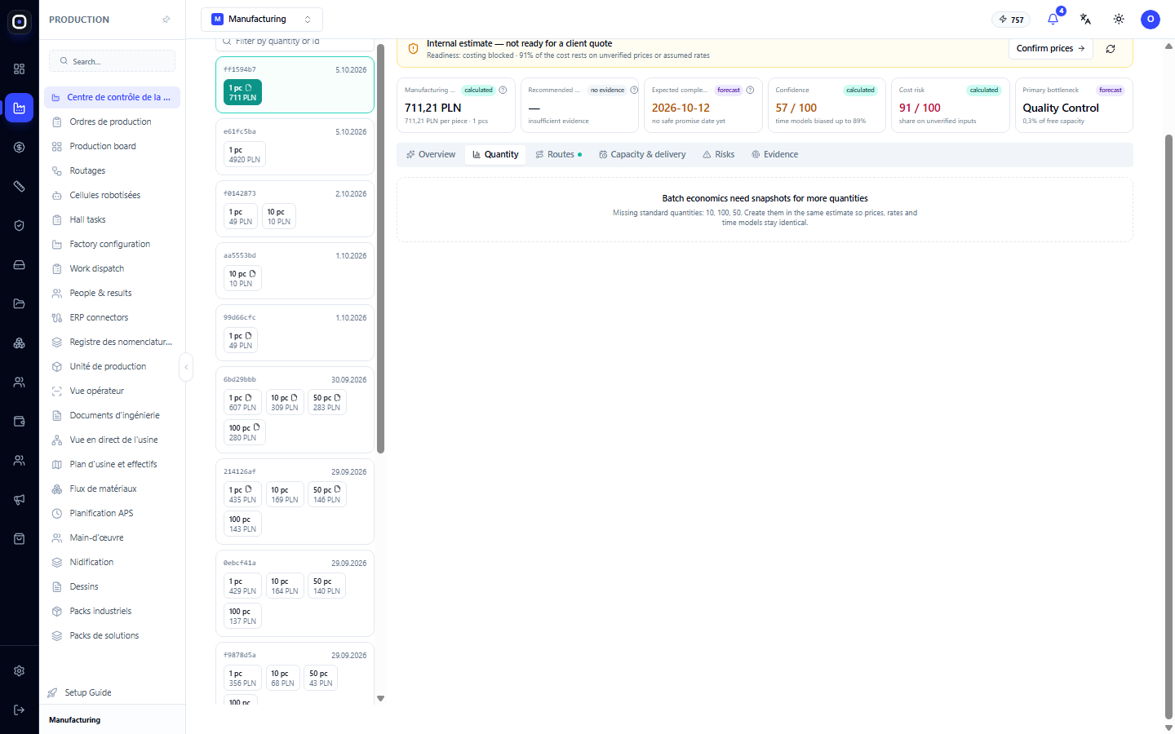1175x734 pixels.
Task: Open Planification APS in the sidebar
Action: 113,513
